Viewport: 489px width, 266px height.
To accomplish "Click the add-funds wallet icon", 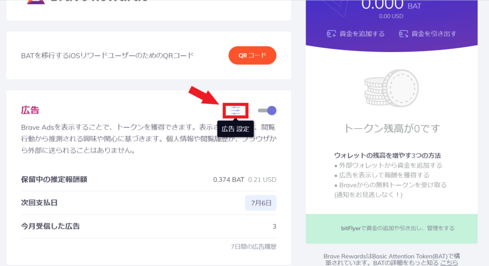I will pyautogui.click(x=331, y=34).
